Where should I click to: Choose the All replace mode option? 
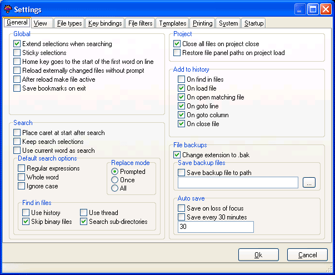[115, 188]
